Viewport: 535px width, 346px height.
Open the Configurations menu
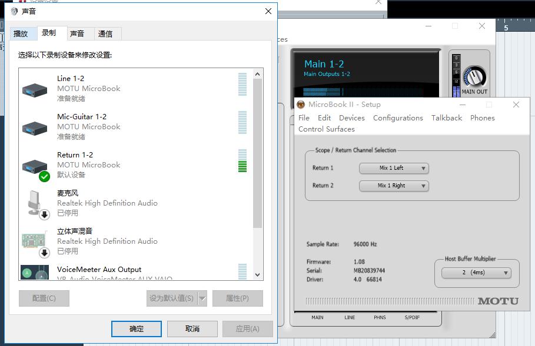tap(398, 118)
